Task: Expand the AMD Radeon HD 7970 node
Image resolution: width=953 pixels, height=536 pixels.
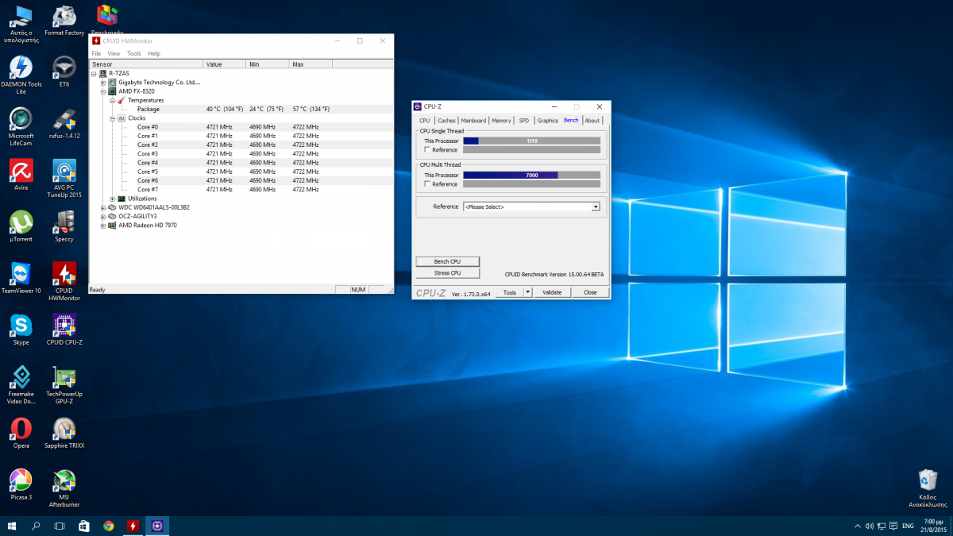Action: [x=103, y=226]
